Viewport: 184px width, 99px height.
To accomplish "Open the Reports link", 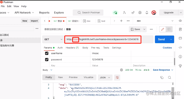I will pos(44,13).
